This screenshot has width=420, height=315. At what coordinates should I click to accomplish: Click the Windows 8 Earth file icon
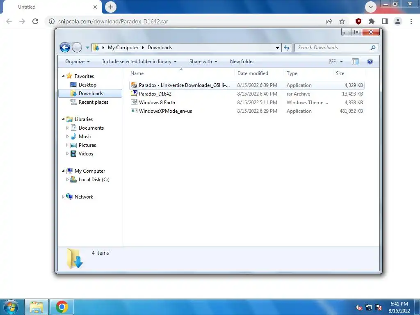(x=134, y=102)
